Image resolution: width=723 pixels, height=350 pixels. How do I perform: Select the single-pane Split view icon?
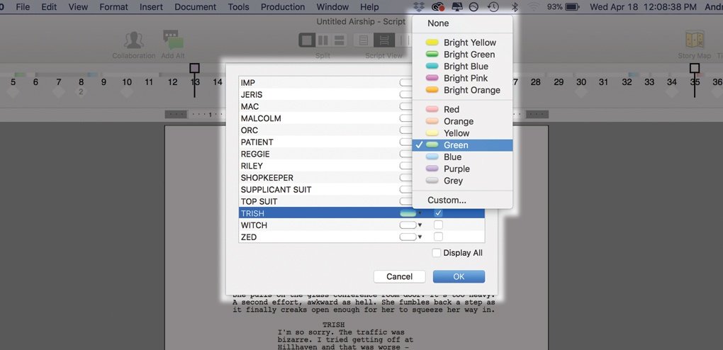[x=307, y=40]
